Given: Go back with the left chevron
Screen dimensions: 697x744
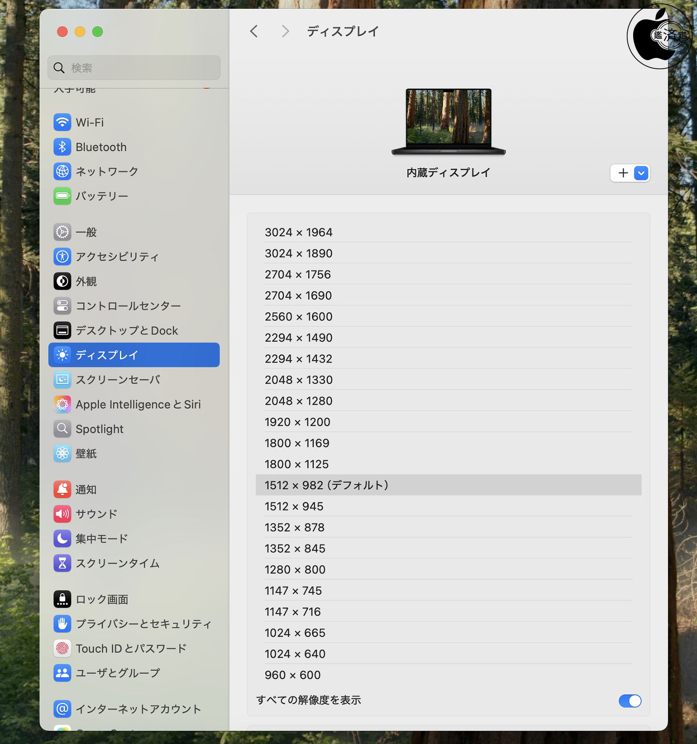Looking at the screenshot, I should (x=254, y=31).
